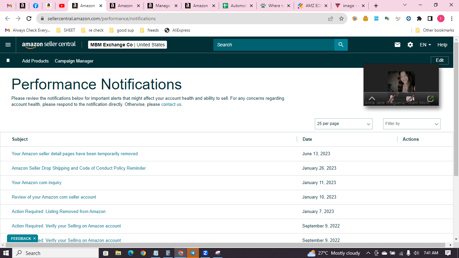Switch to the Gmail pinned tab
The image size is (459, 258).
[x=9, y=6]
